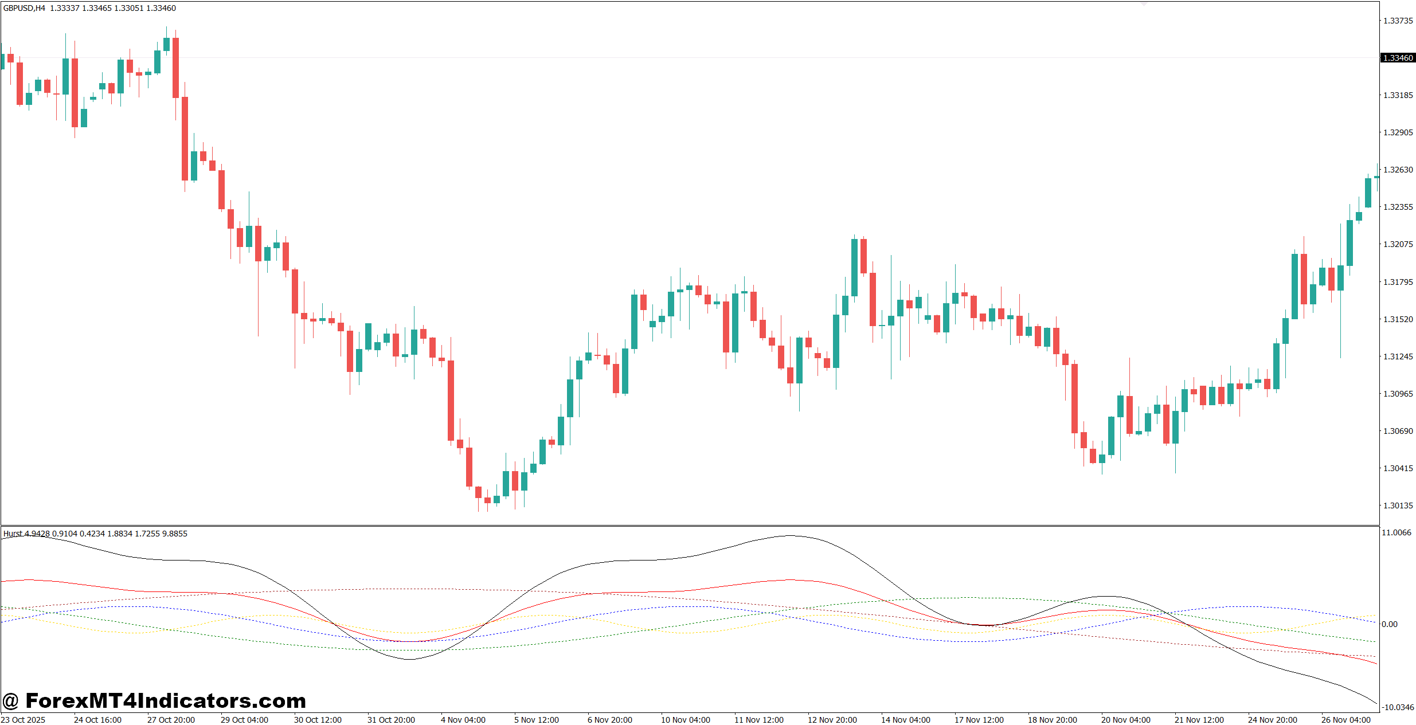Click the 26 Nov 04:00 time label
Image resolution: width=1416 pixels, height=725 pixels.
click(x=1346, y=720)
